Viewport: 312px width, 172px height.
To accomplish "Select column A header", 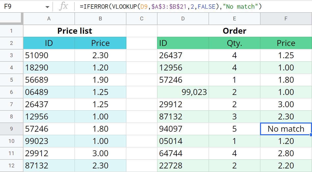I will (x=49, y=19).
